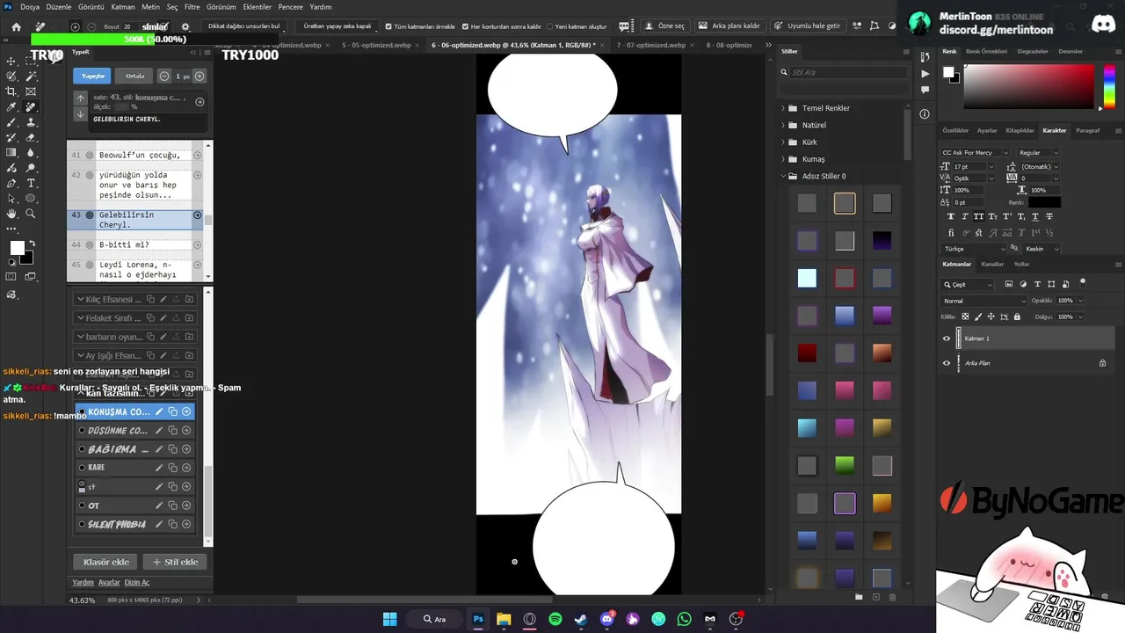Select the Clone Stamp tool
The image size is (1125, 633).
pos(31,122)
